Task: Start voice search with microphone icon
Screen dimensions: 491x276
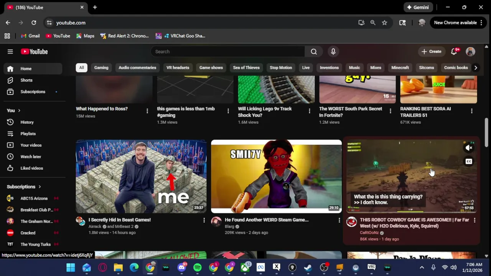Action: (x=333, y=51)
